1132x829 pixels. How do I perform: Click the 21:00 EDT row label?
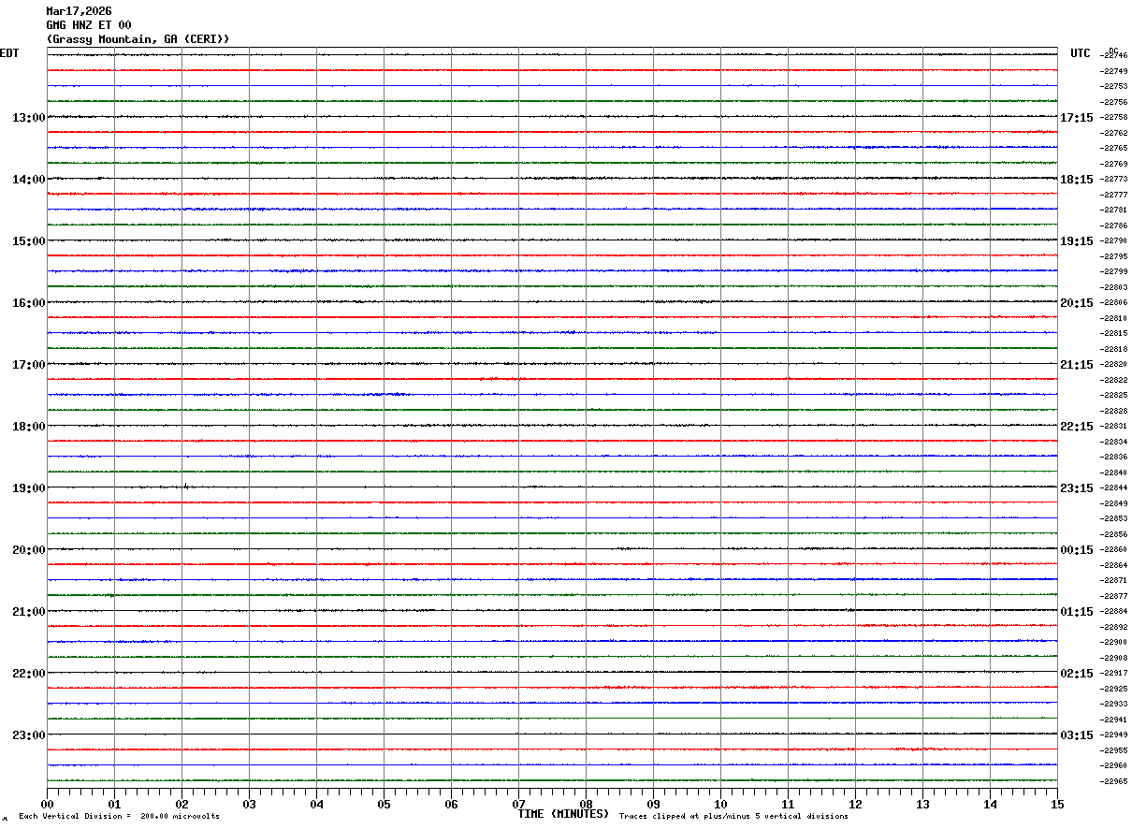pos(29,612)
